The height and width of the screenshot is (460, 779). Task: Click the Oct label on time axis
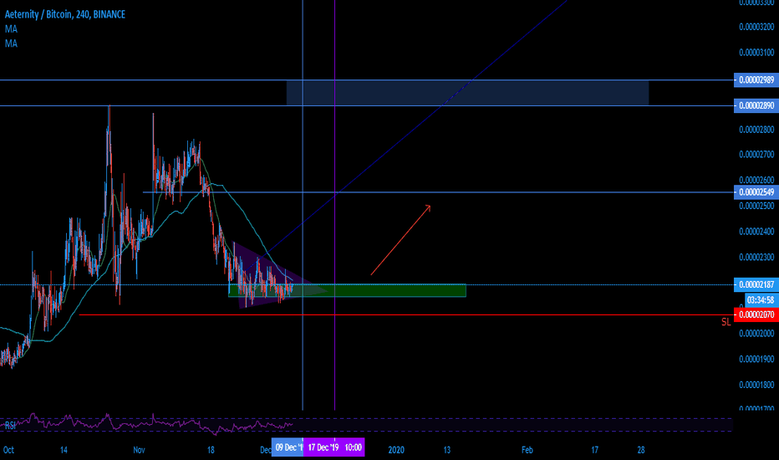tap(8, 450)
